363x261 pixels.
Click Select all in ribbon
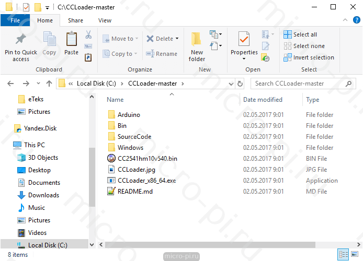click(x=300, y=34)
